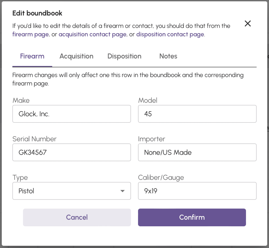Screen dimensions: 269x248
Task: Click the Confirm button
Action: [x=192, y=217]
